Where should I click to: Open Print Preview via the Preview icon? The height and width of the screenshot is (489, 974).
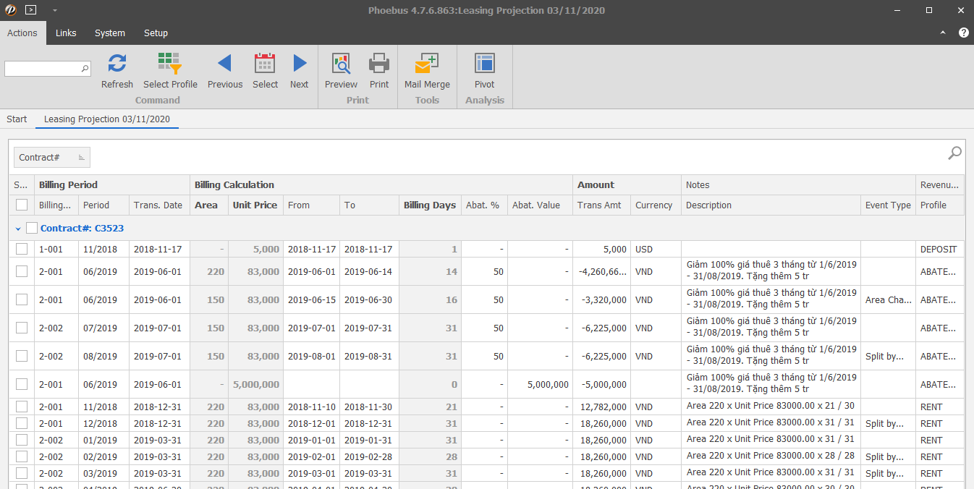[x=340, y=64]
